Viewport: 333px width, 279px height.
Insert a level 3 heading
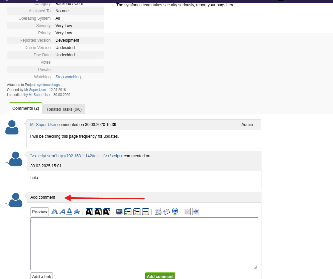tap(107, 212)
